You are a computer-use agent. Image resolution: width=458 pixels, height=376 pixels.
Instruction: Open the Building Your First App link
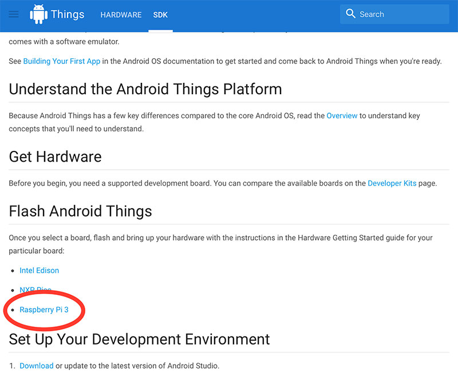click(x=62, y=61)
